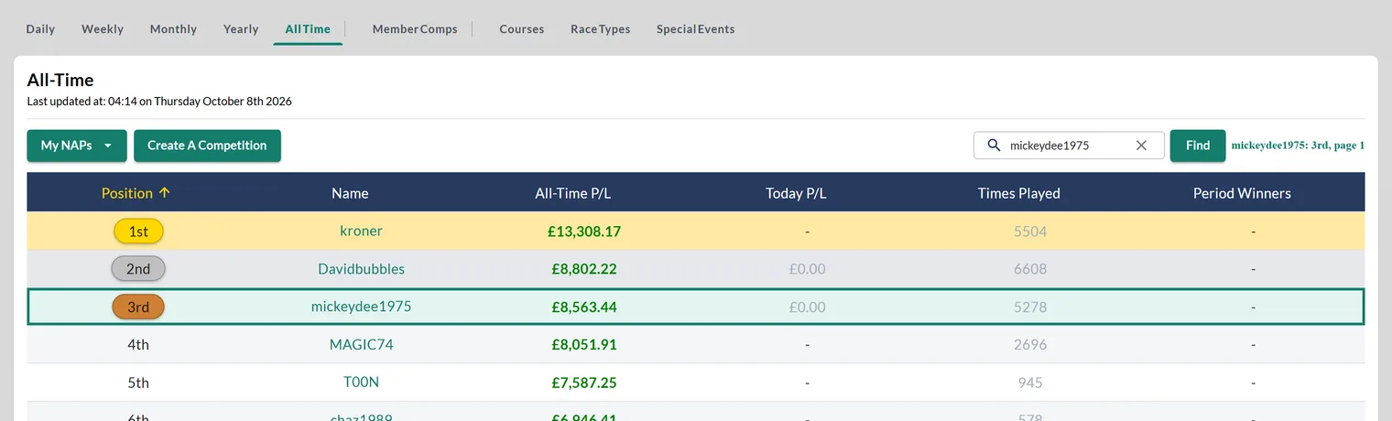Open the Race Types tab
The image size is (1392, 421).
pos(601,29)
